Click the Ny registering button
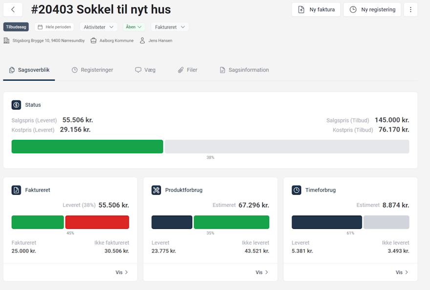 pos(372,10)
